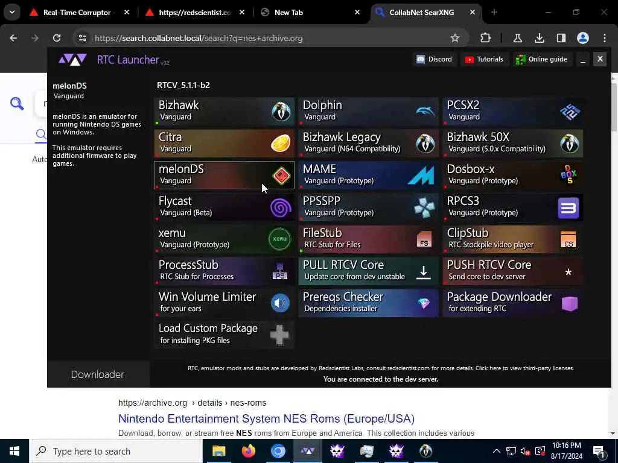Switch to the redscientist.com browser tab

coord(196,13)
